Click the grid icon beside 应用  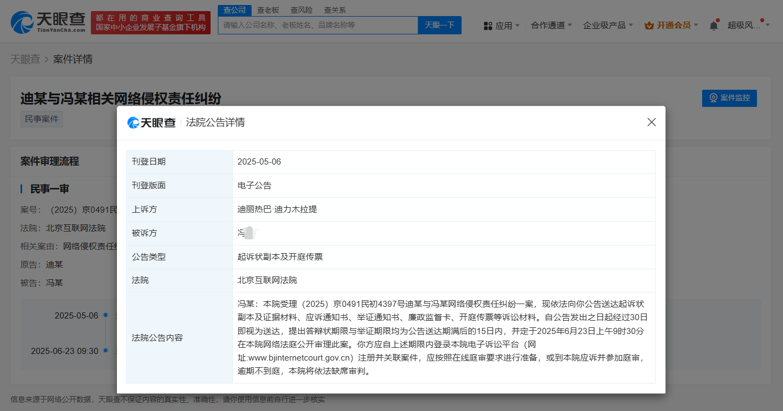487,25
